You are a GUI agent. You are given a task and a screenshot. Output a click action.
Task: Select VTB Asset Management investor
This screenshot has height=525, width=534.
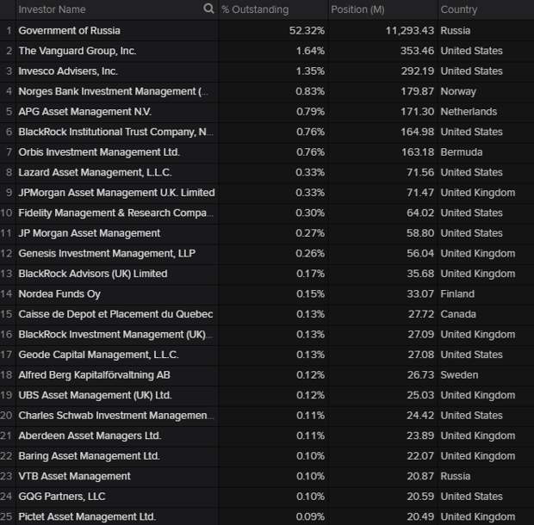pos(74,476)
